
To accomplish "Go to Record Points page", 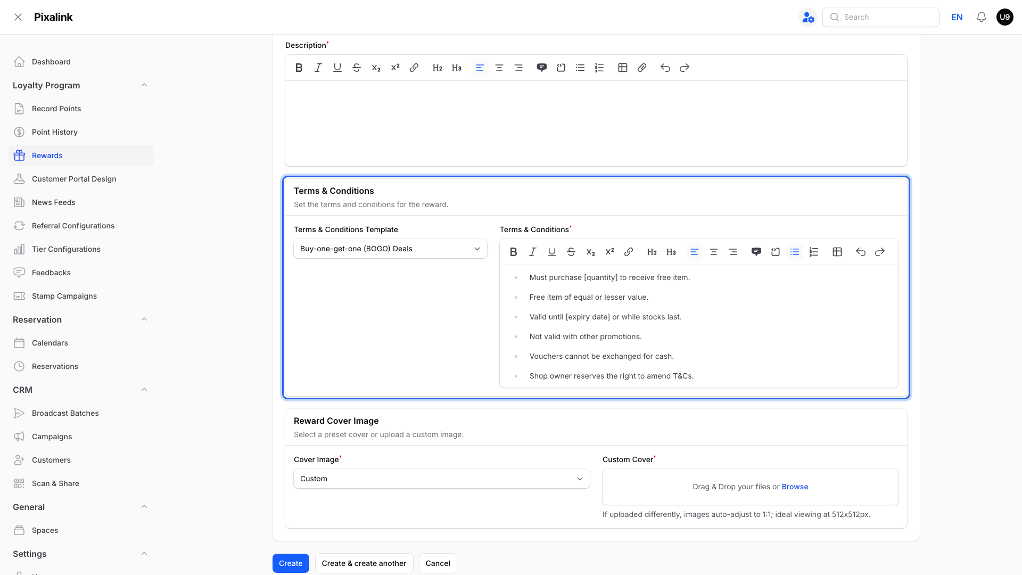I will pos(81,109).
